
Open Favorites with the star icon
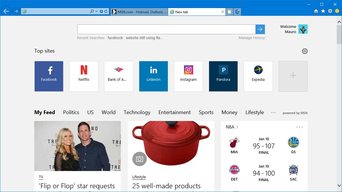pos(323,11)
